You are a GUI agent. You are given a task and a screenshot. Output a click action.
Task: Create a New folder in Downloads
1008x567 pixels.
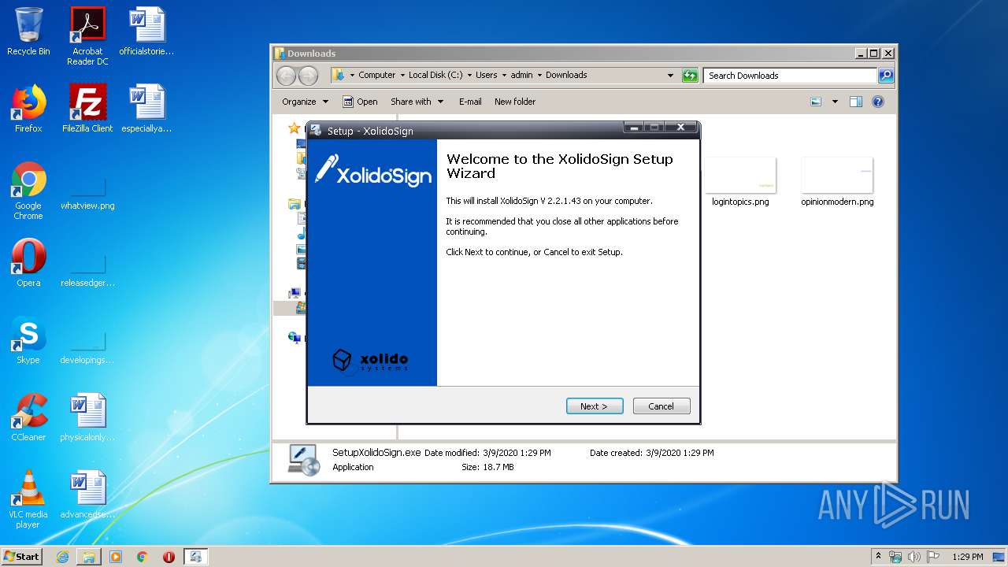click(515, 102)
